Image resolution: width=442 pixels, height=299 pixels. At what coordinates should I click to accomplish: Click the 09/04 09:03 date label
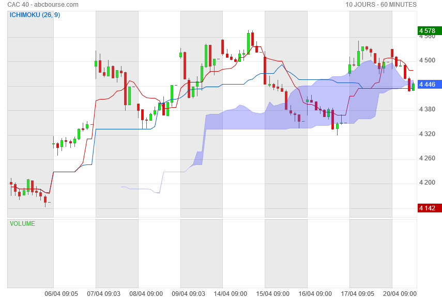(x=188, y=294)
